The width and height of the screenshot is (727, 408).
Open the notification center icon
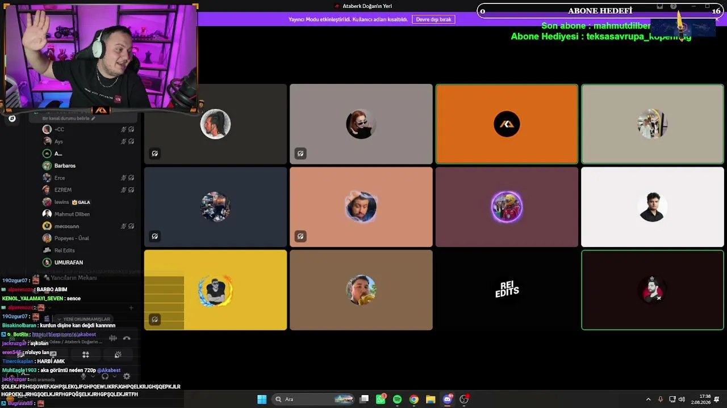717,399
